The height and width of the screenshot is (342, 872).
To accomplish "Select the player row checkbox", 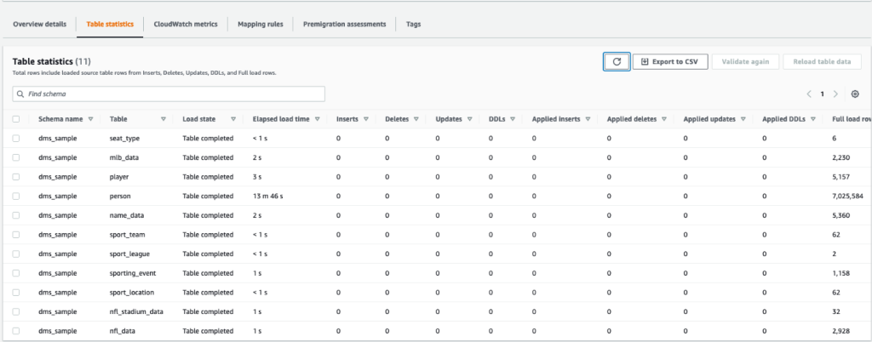I will click(x=16, y=177).
